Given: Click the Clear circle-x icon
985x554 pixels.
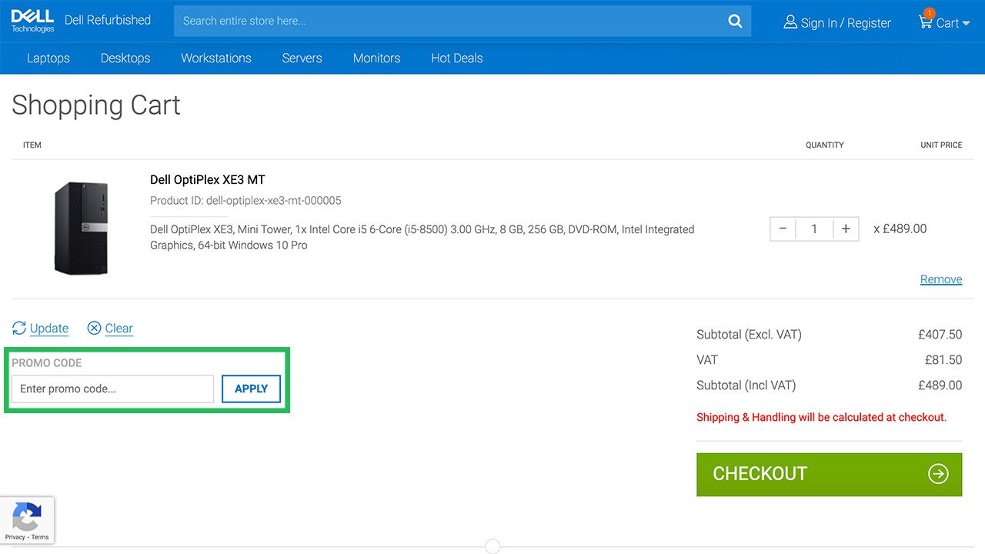Looking at the screenshot, I should (94, 329).
